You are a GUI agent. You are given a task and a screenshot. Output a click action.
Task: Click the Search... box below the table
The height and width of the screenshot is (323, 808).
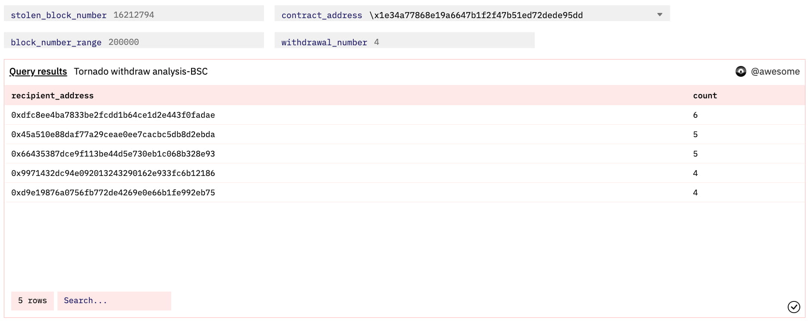pyautogui.click(x=114, y=301)
